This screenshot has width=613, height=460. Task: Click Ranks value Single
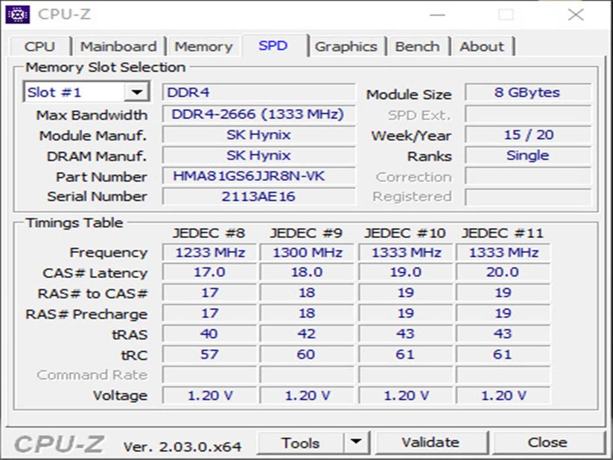tap(528, 155)
